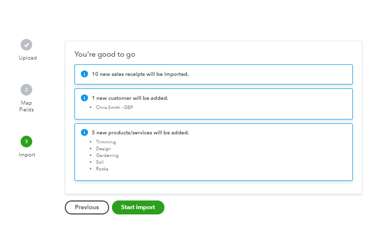Click the Gardening list item

click(x=107, y=156)
